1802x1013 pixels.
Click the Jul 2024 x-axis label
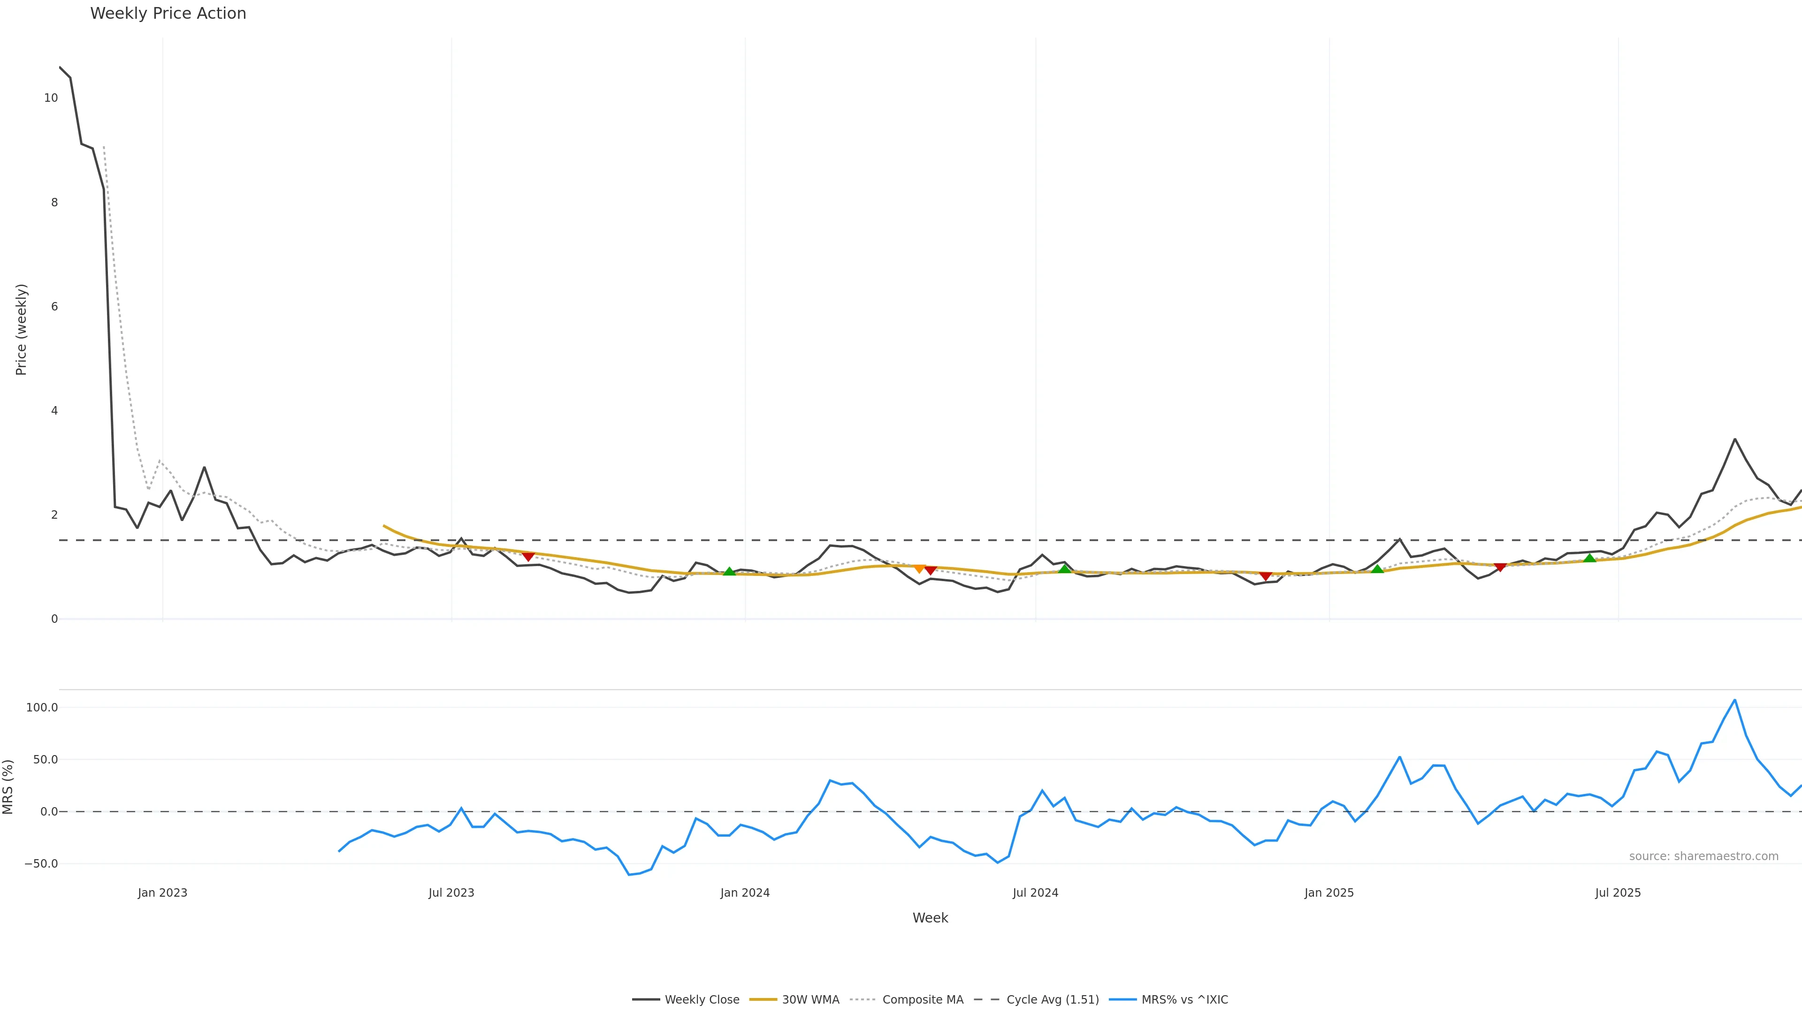point(1035,893)
